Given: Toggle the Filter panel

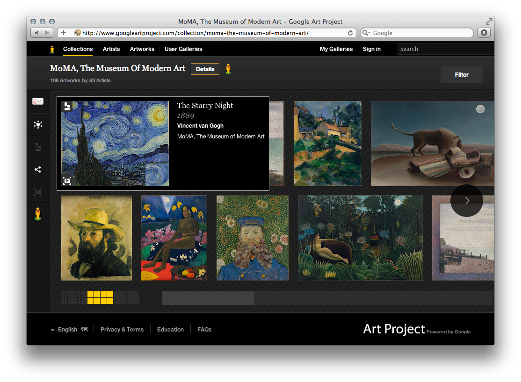Looking at the screenshot, I should pyautogui.click(x=461, y=74).
